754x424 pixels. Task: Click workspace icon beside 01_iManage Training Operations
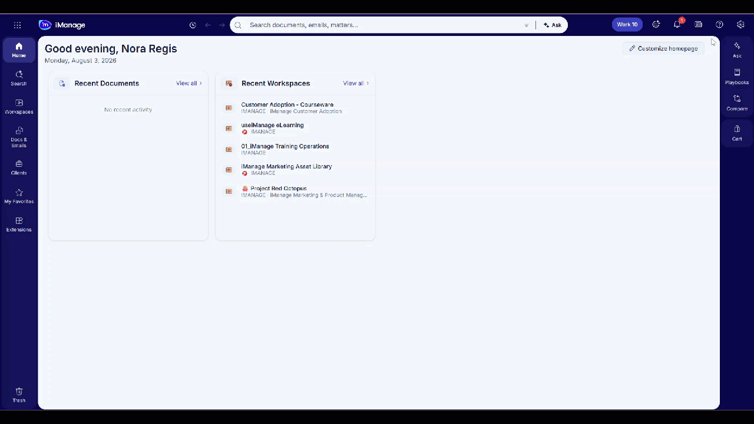(x=229, y=150)
